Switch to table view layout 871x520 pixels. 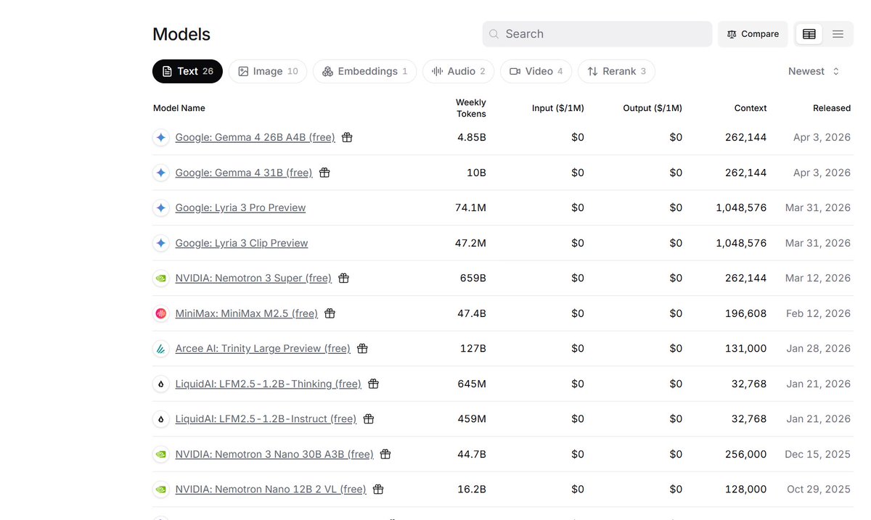809,34
